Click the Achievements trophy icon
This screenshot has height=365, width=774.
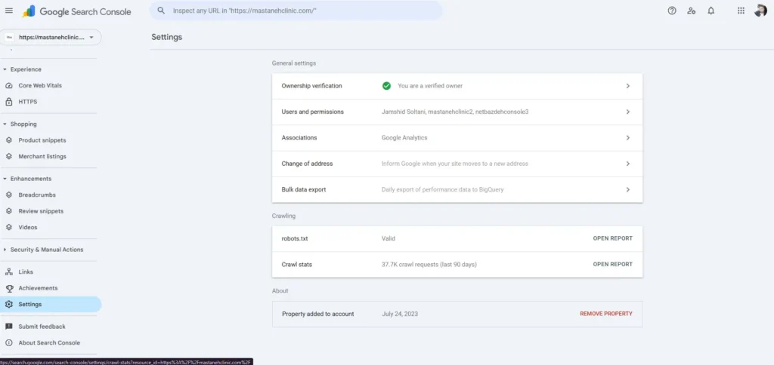click(x=9, y=288)
